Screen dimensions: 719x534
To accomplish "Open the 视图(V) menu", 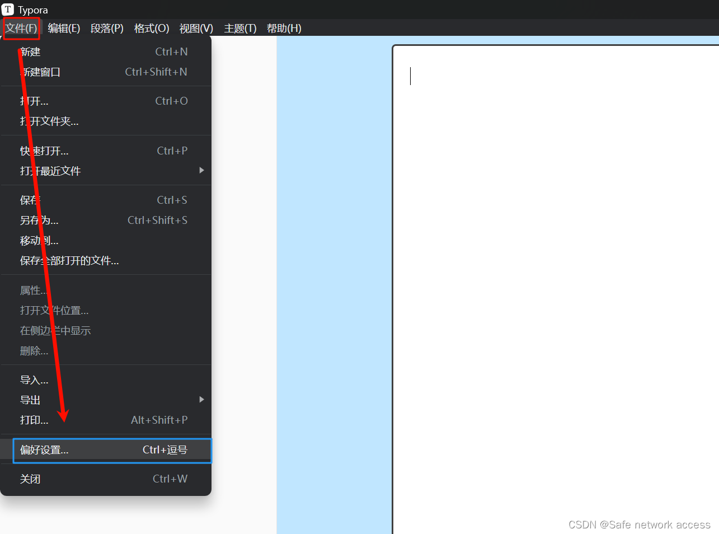I will tap(196, 29).
